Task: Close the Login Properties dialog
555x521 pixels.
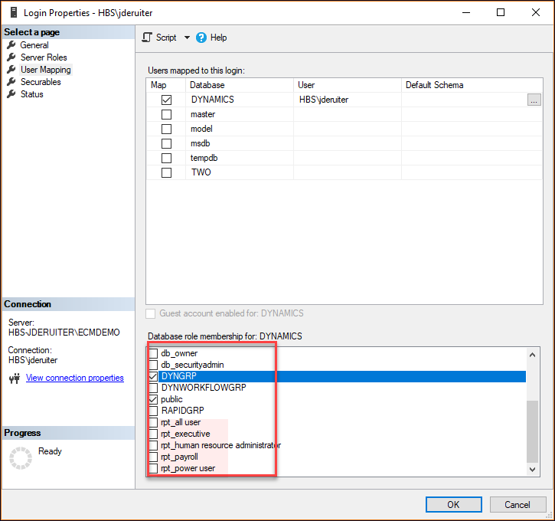Action: tap(536, 12)
